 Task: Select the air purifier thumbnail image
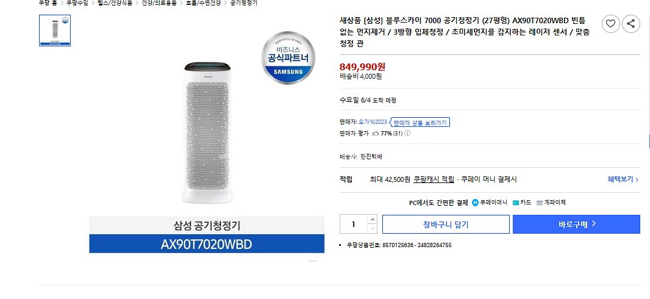(55, 30)
